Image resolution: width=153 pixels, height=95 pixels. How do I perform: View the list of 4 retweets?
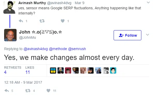tap(13, 70)
